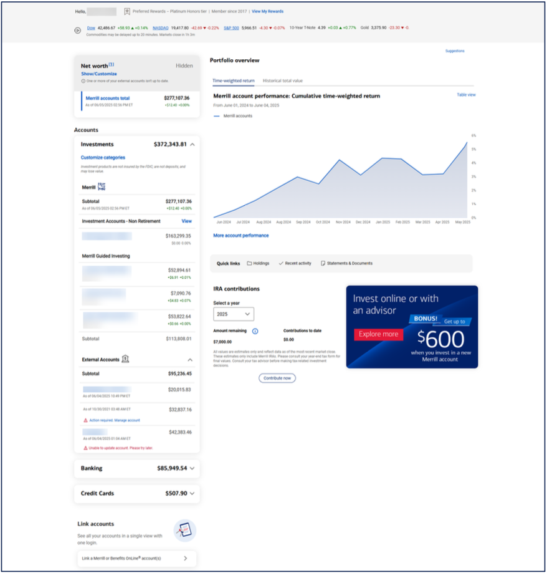Collapse the External Accounts chevron
The image size is (547, 573).
[x=190, y=360]
